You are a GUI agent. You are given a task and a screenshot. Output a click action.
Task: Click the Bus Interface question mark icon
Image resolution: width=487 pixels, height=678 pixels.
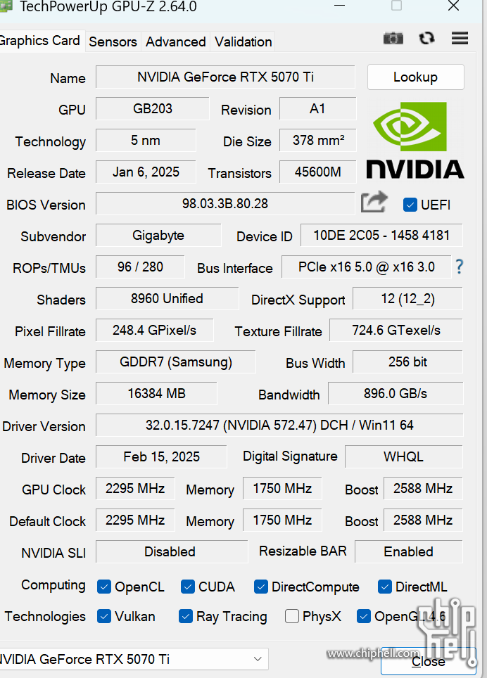pos(460,267)
